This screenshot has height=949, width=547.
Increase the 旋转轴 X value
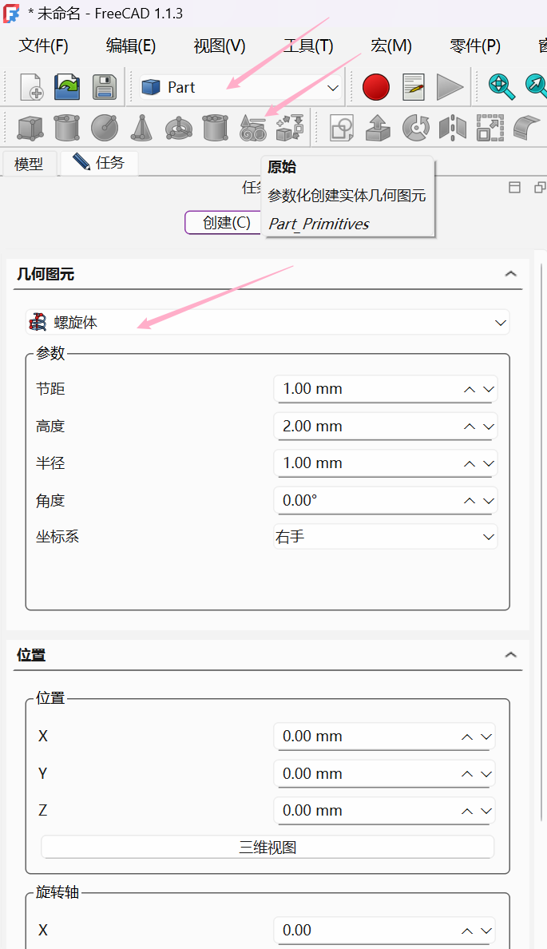(x=467, y=931)
